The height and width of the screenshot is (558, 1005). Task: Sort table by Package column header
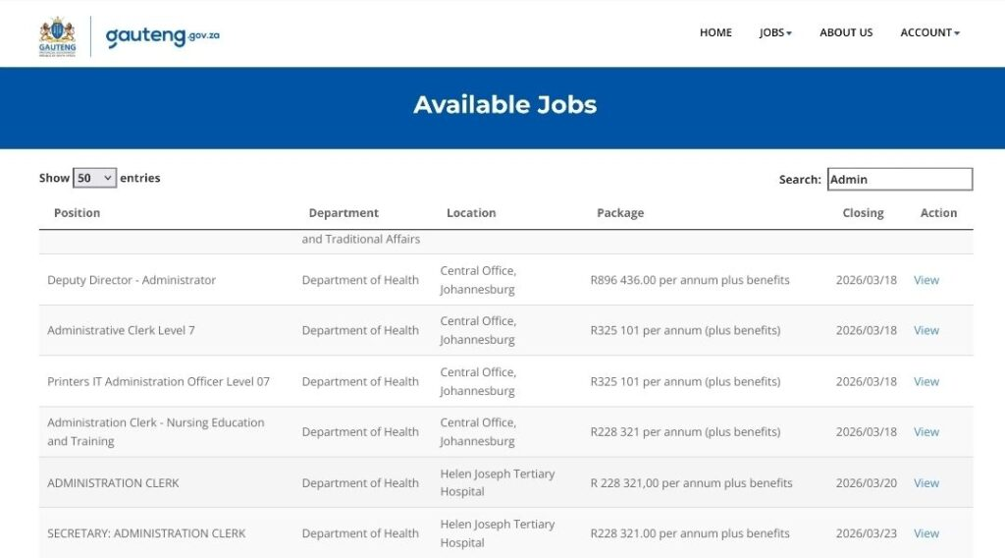tap(620, 213)
